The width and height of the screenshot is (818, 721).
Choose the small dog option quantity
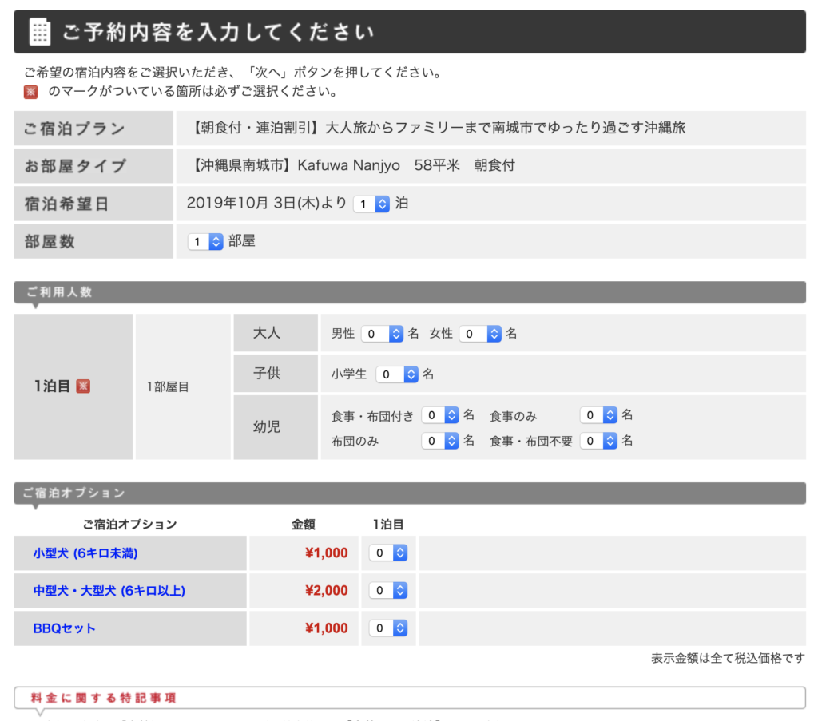[x=388, y=553]
